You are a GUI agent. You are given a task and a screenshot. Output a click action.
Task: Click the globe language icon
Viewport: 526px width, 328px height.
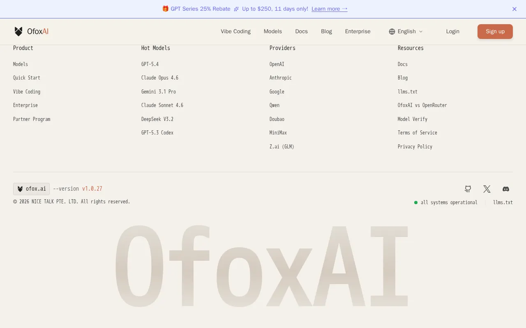point(392,32)
